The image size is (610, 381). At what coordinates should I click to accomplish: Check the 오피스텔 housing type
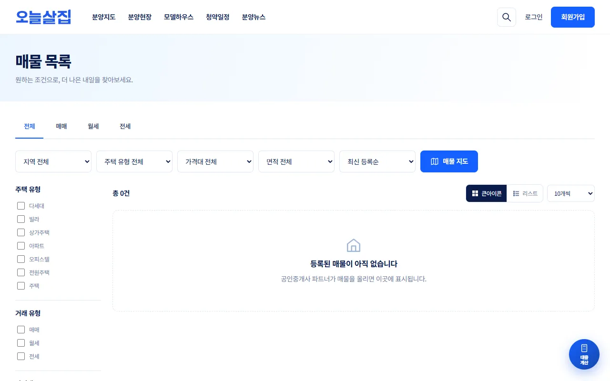(x=21, y=259)
